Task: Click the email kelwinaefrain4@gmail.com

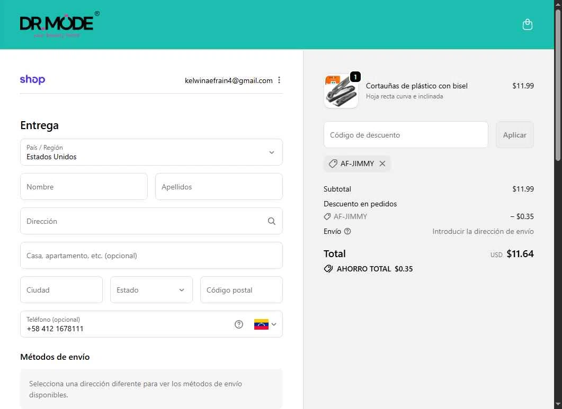Action: point(229,80)
